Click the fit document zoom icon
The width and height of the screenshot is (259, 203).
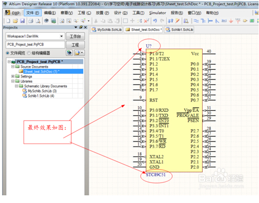point(62,21)
